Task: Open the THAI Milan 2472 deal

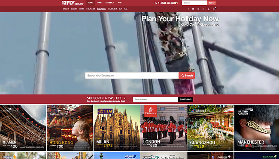Action: click(117, 128)
